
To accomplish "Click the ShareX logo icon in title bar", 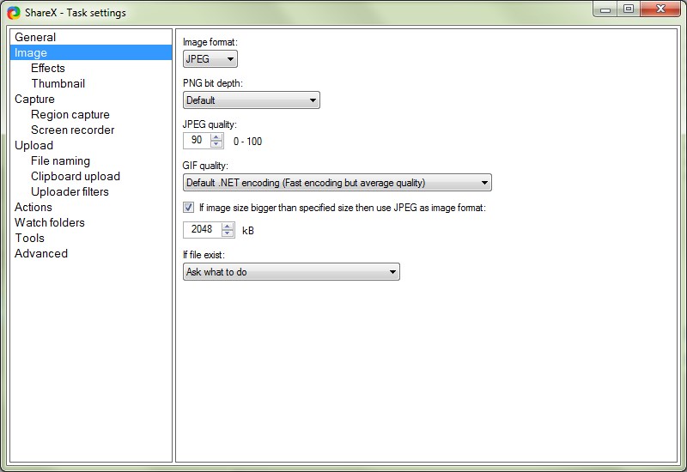I will pos(14,13).
